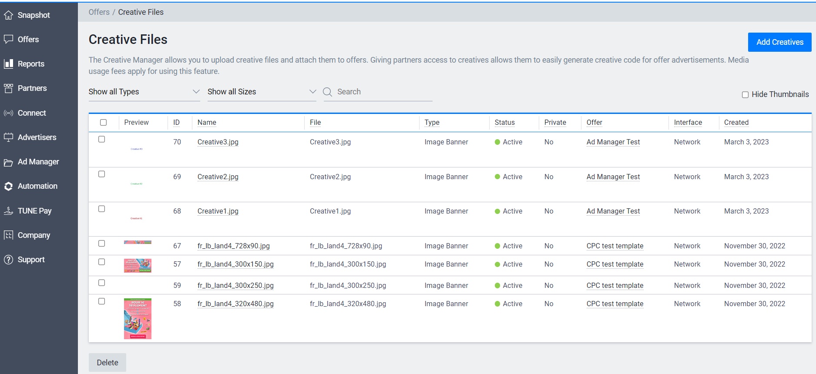The height and width of the screenshot is (374, 816).
Task: Click the Snapshot home icon
Action: tap(8, 15)
